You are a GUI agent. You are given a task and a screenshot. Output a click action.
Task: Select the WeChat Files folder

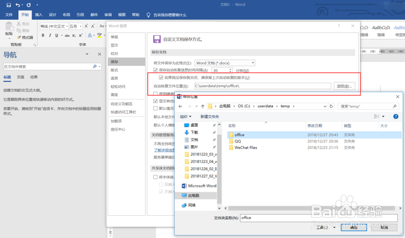243,148
